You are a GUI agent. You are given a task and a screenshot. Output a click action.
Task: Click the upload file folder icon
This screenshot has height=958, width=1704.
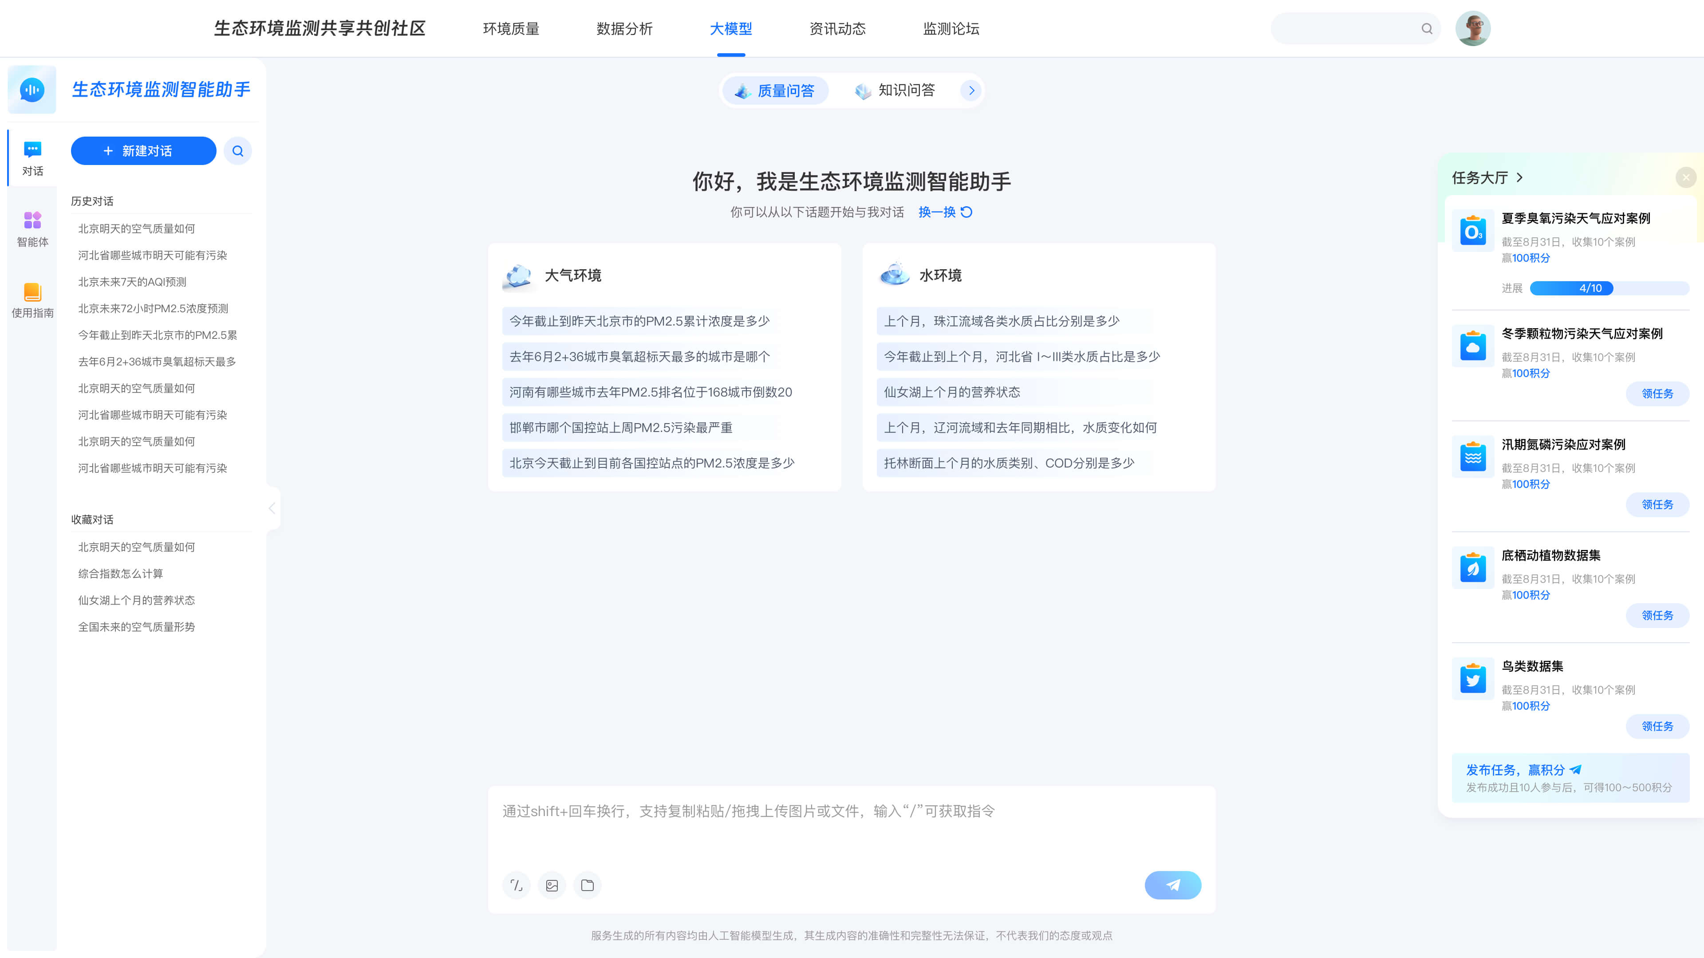tap(588, 885)
